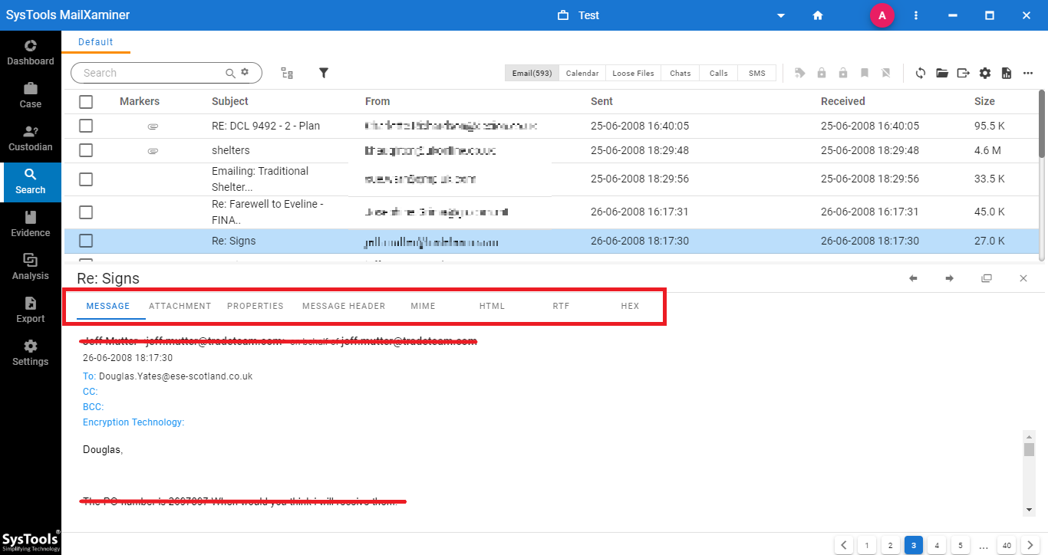This screenshot has height=555, width=1048.
Task: Show previous pagination pages with left chevron
Action: tap(844, 546)
